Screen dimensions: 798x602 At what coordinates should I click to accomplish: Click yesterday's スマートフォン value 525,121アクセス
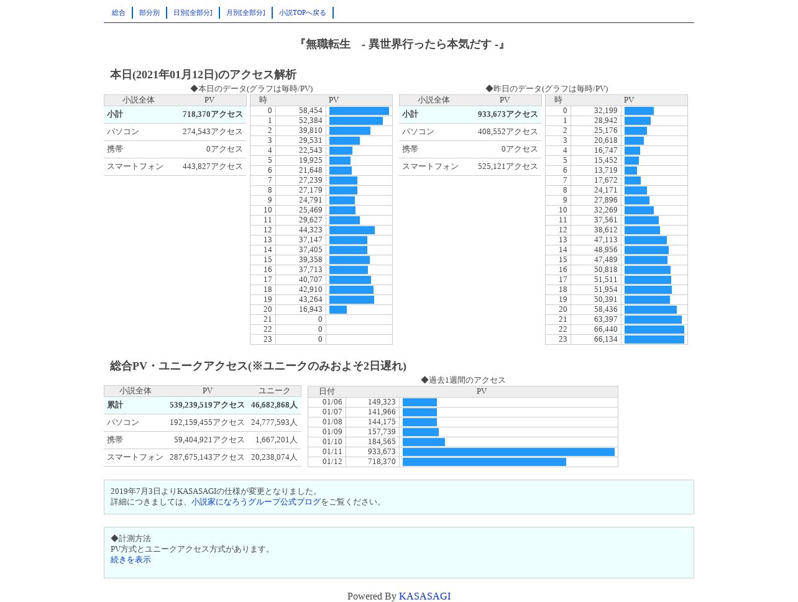point(508,166)
